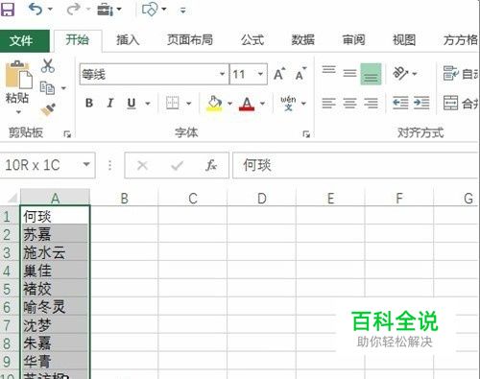The width and height of the screenshot is (480, 379).
Task: Click the select-all corner triangle
Action: (x=12, y=199)
